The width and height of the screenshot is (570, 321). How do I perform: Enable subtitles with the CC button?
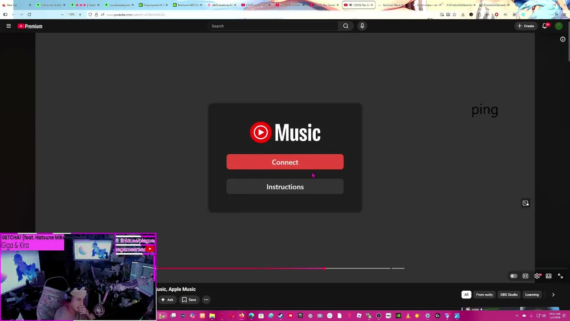point(525,276)
